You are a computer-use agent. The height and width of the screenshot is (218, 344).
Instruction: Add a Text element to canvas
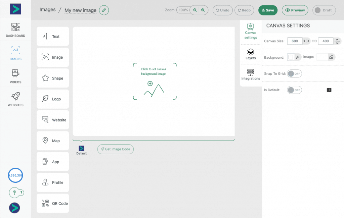(52, 37)
